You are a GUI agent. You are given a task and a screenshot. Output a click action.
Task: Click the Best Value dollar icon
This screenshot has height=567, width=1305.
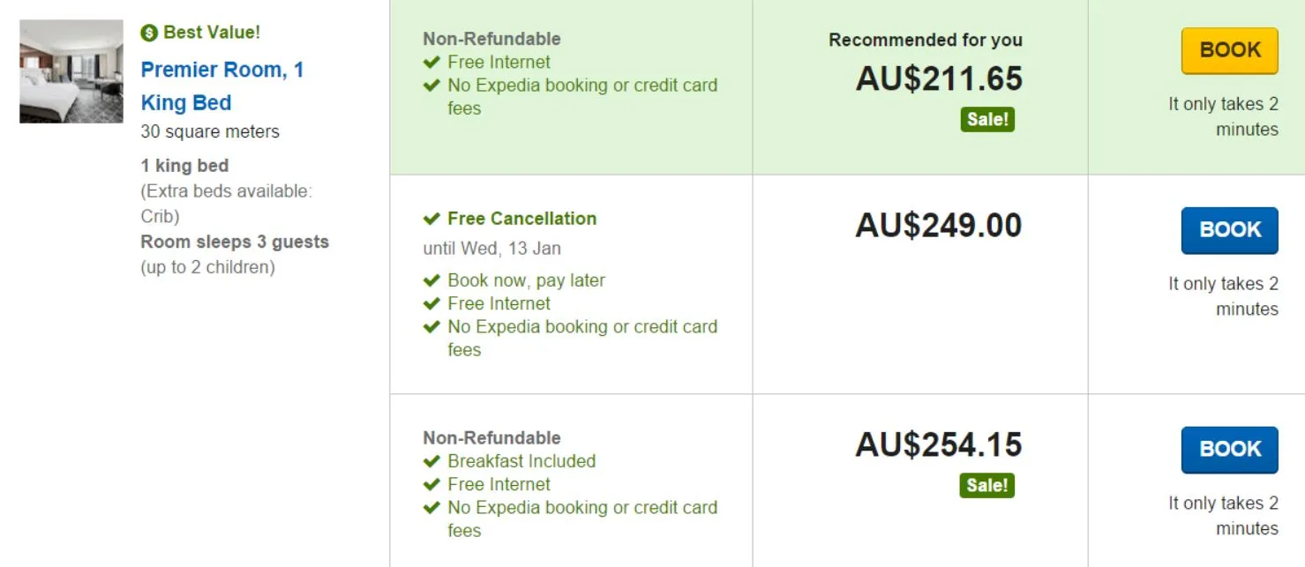pyautogui.click(x=149, y=33)
